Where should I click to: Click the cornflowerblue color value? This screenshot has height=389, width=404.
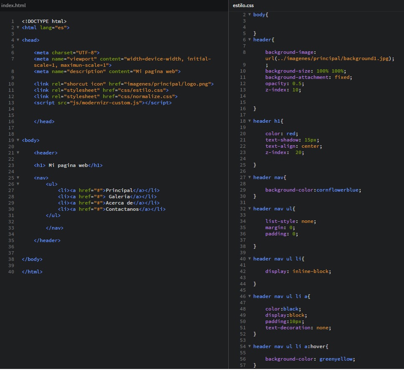pos(337,190)
